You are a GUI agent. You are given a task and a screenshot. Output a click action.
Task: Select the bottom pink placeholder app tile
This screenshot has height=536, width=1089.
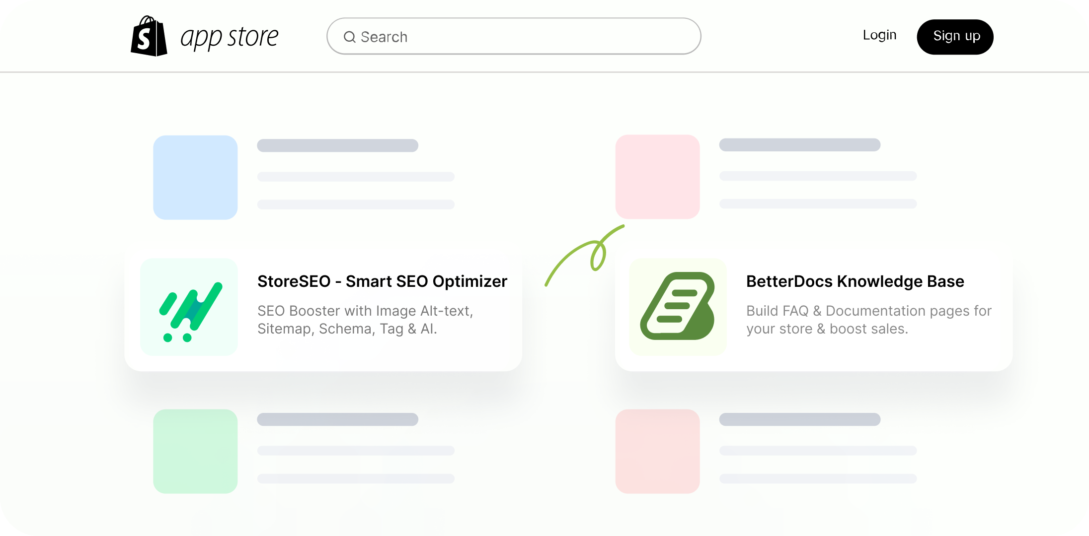[657, 451]
